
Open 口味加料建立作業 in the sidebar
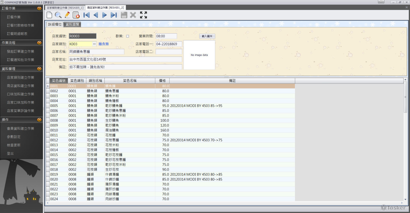pyautogui.click(x=21, y=94)
